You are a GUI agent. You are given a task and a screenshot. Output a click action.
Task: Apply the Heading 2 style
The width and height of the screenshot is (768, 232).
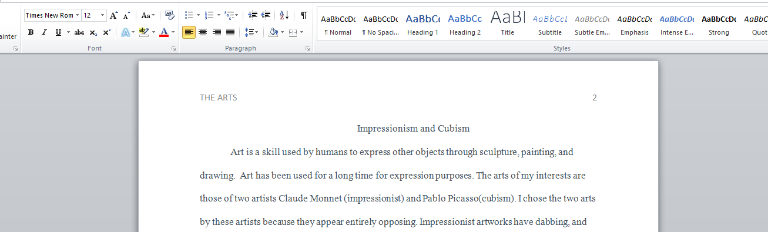[465, 25]
